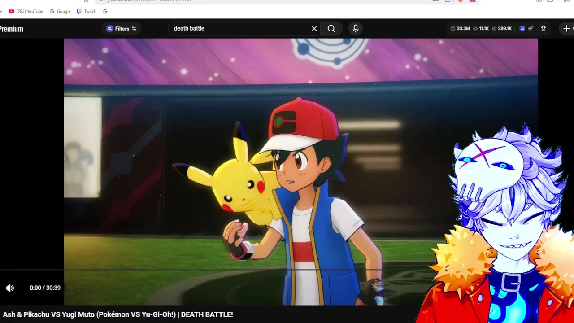Click the plus create button
Viewport: 574px width, 323px height.
(566, 28)
